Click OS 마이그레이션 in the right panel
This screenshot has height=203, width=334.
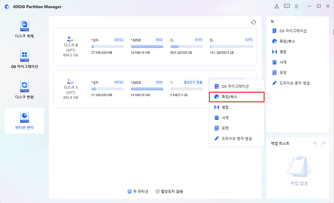point(289,31)
